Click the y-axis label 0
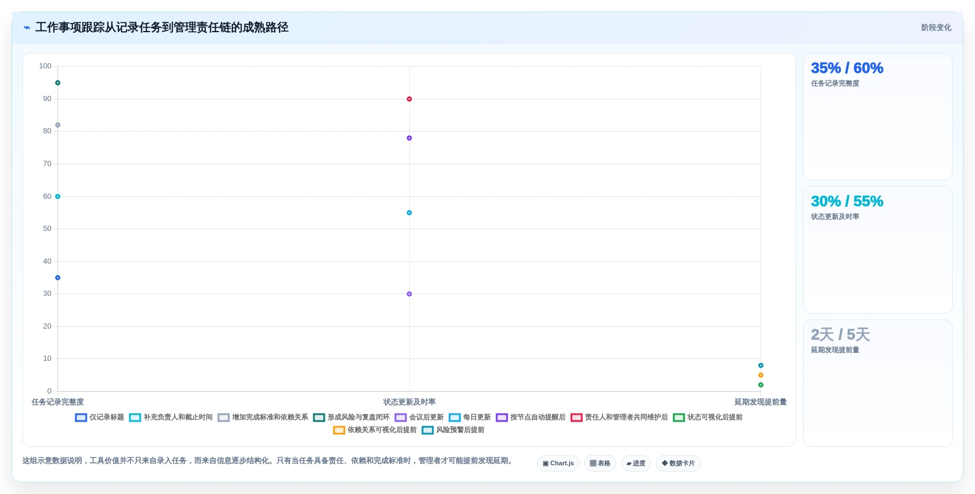This screenshot has width=975, height=494. pos(49,391)
